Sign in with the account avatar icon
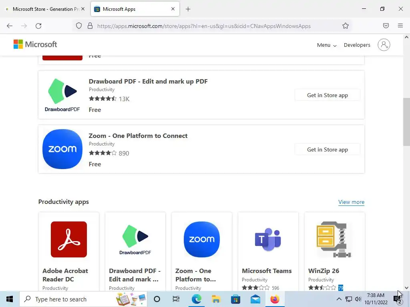 coord(384,45)
